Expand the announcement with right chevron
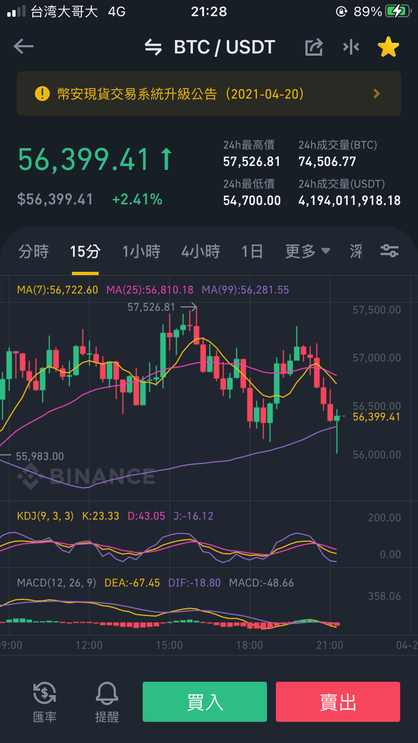 tap(377, 94)
